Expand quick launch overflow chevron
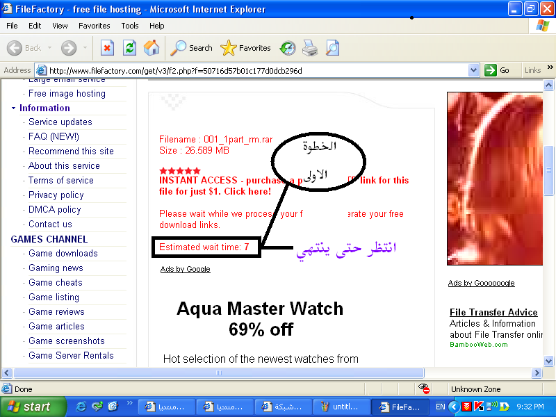This screenshot has width=556, height=417. (x=129, y=402)
